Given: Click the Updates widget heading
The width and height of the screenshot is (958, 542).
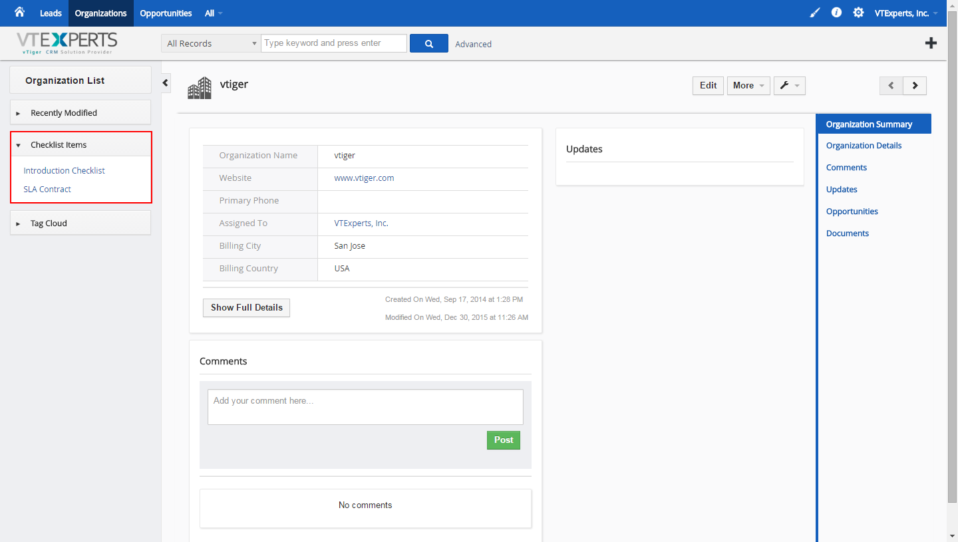Looking at the screenshot, I should (584, 149).
